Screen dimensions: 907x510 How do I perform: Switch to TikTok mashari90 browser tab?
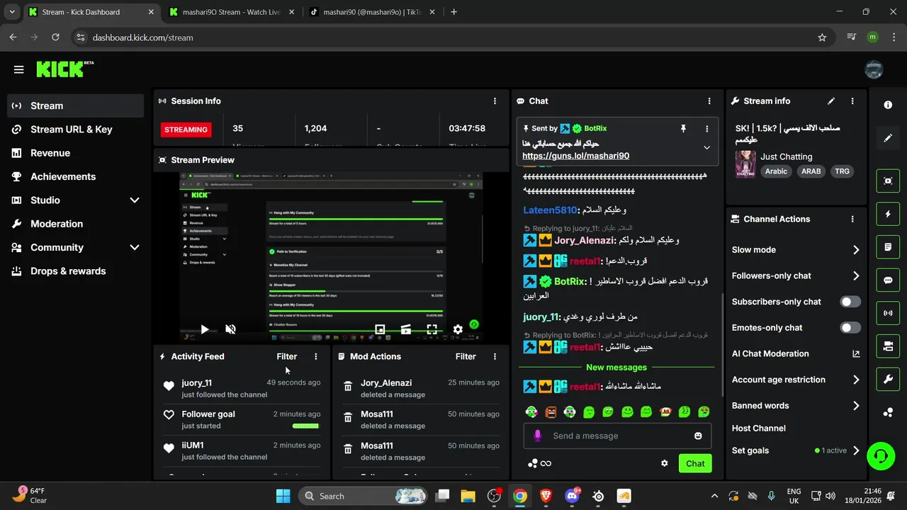click(x=373, y=12)
